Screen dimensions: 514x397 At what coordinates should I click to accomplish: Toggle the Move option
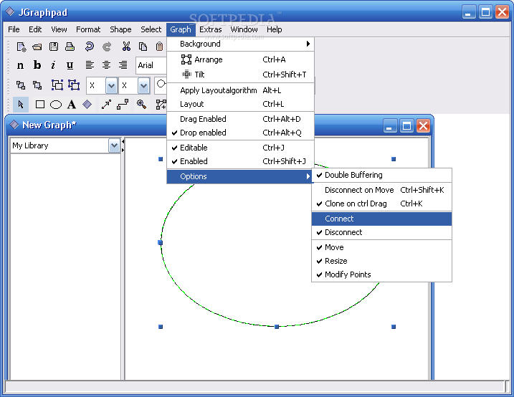381,248
